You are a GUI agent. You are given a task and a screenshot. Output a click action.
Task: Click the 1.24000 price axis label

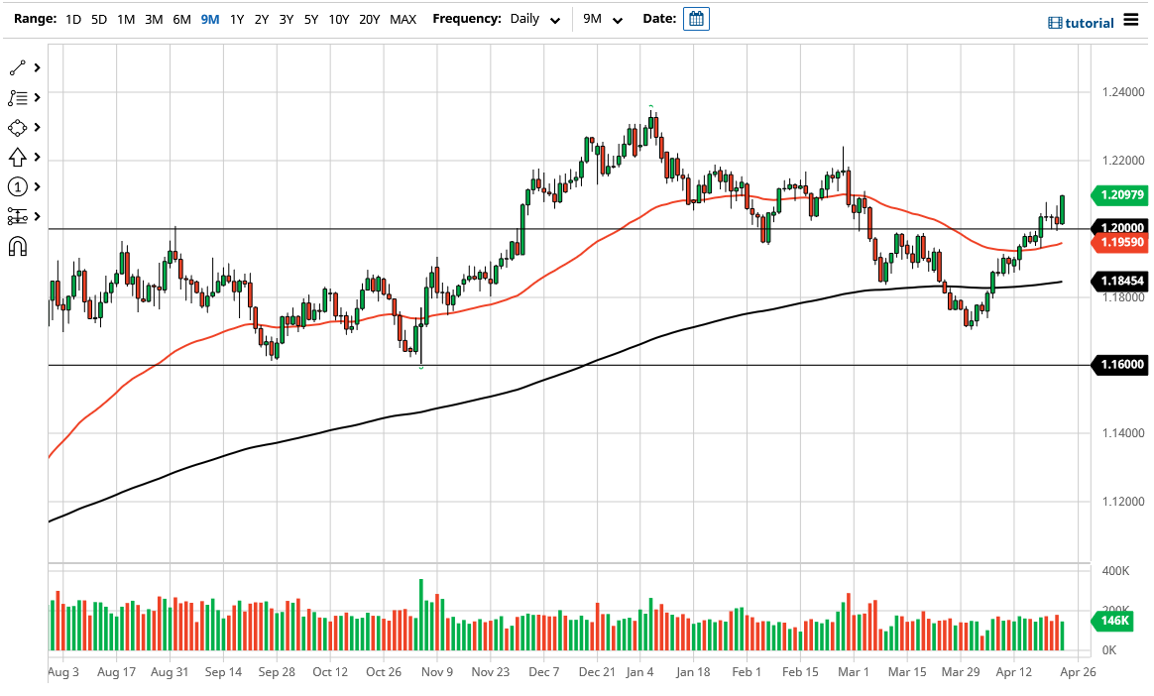coord(1123,92)
